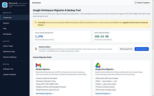Click the Google Drive Migration heading
The image size is (154, 96).
pyautogui.click(x=104, y=69)
